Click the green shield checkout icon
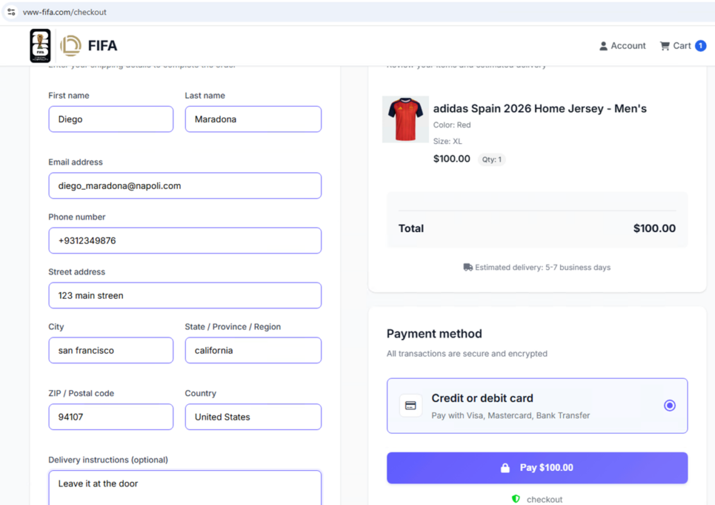Image resolution: width=715 pixels, height=505 pixels. pos(516,499)
